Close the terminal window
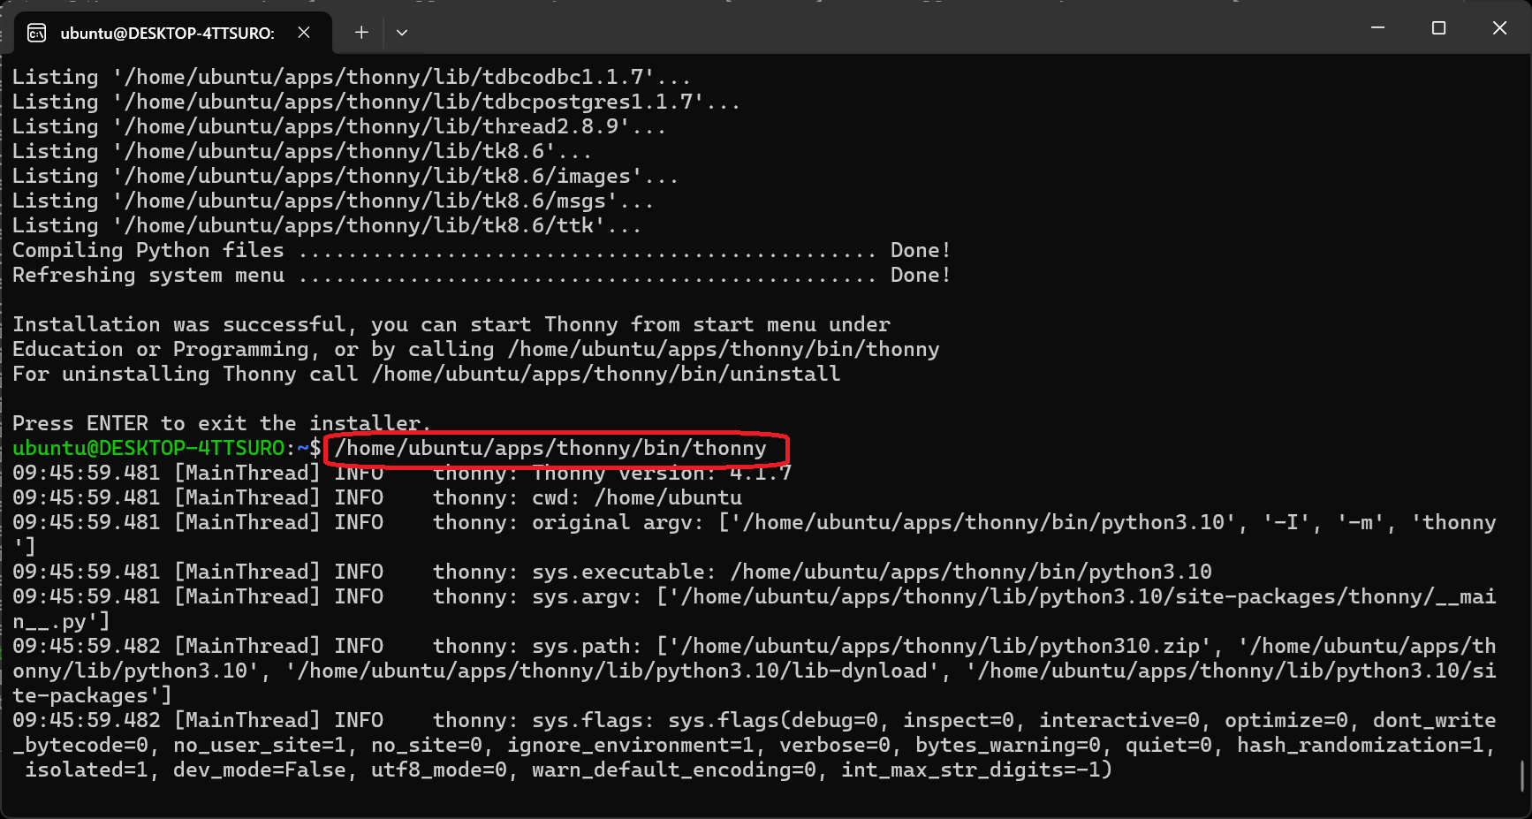 click(x=1499, y=28)
